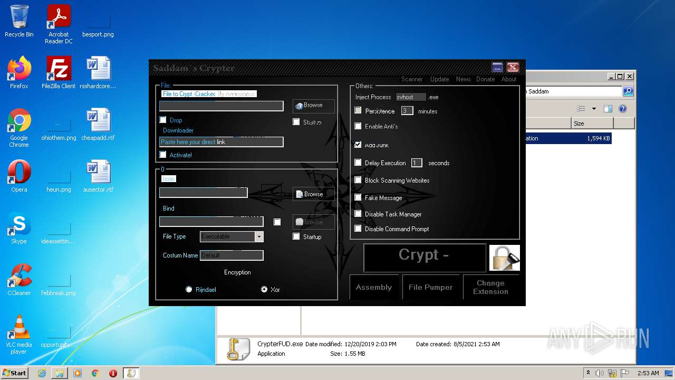Image resolution: width=675 pixels, height=380 pixels.
Task: Open the CCleaner desktop shortcut
Action: (19, 280)
